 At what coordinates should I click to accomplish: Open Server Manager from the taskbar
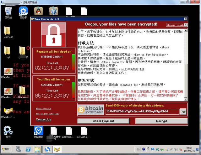click(18, 149)
